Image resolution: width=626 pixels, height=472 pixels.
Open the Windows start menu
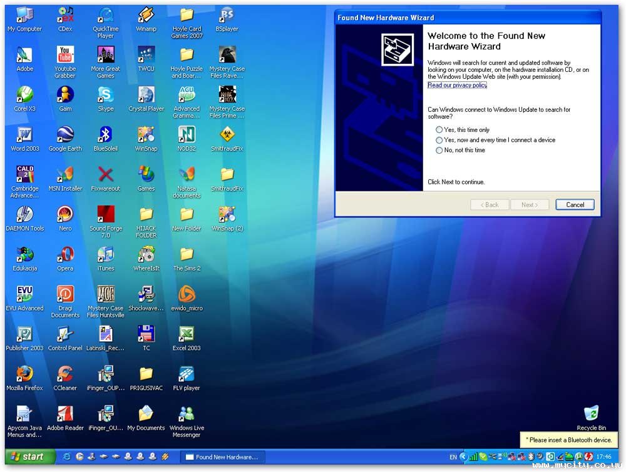(x=29, y=457)
